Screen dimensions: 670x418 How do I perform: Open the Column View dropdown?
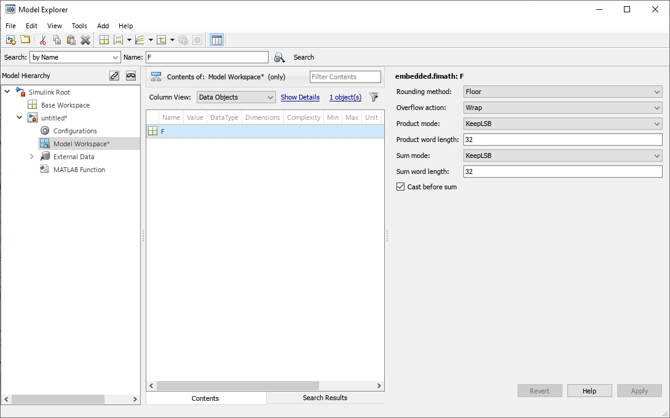236,97
